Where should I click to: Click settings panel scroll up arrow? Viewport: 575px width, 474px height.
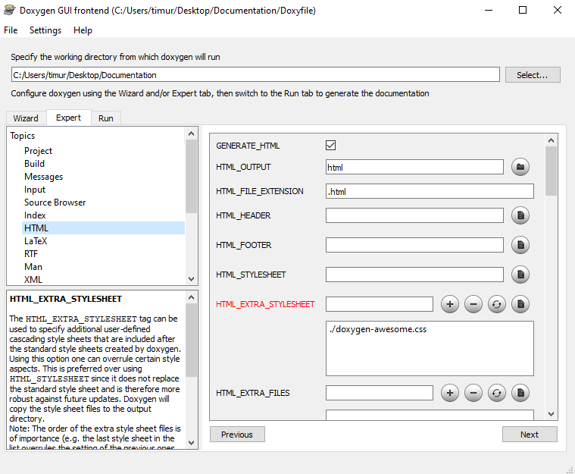click(x=551, y=140)
